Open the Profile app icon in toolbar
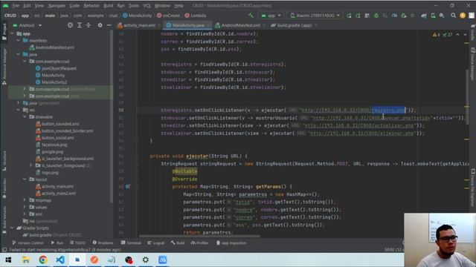Viewport: 476px width, 267px height. [394, 16]
